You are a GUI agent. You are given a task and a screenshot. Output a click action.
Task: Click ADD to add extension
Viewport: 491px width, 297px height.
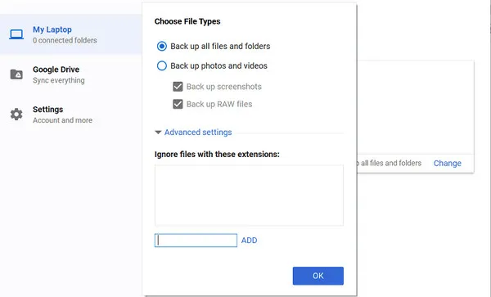click(x=250, y=241)
